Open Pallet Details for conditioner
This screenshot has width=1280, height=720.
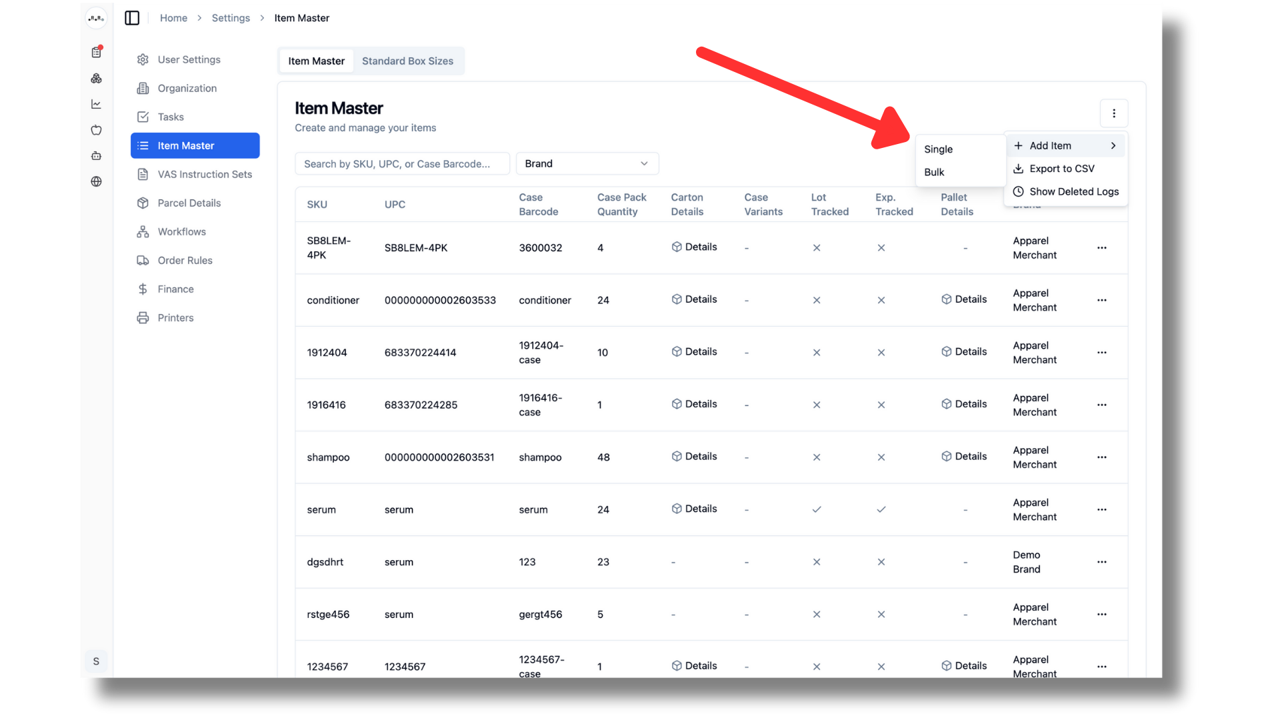[x=964, y=299]
